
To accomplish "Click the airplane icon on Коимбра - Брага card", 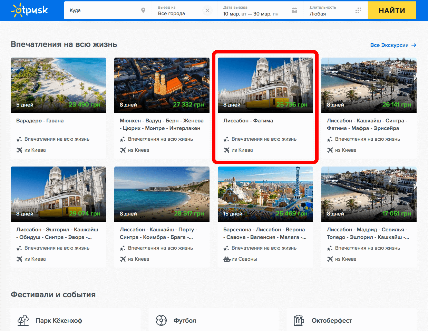I will click(x=123, y=259).
